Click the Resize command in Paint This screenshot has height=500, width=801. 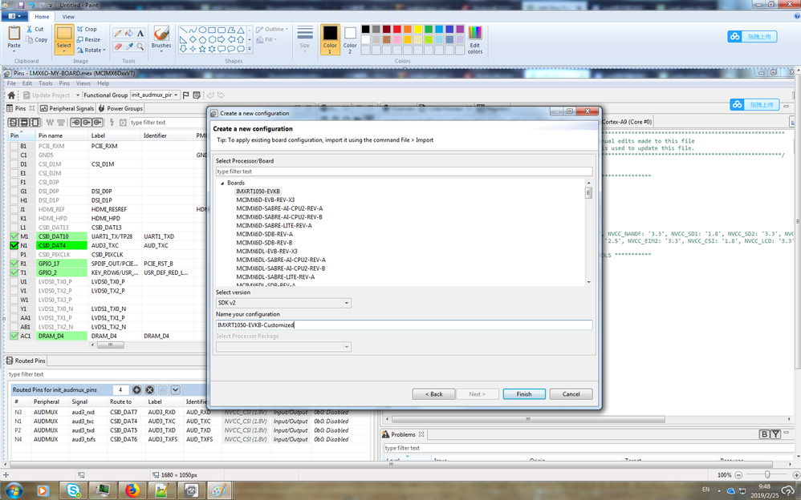pos(88,39)
